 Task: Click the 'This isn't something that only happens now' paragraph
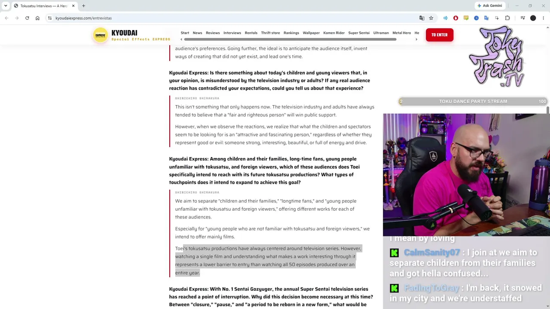coord(275,111)
